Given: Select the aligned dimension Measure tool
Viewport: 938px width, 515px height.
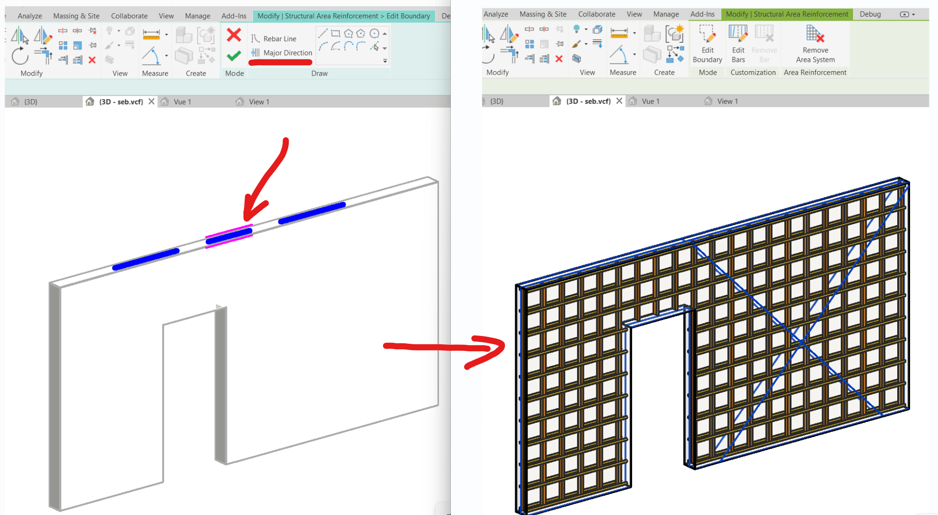Looking at the screenshot, I should pyautogui.click(x=152, y=34).
